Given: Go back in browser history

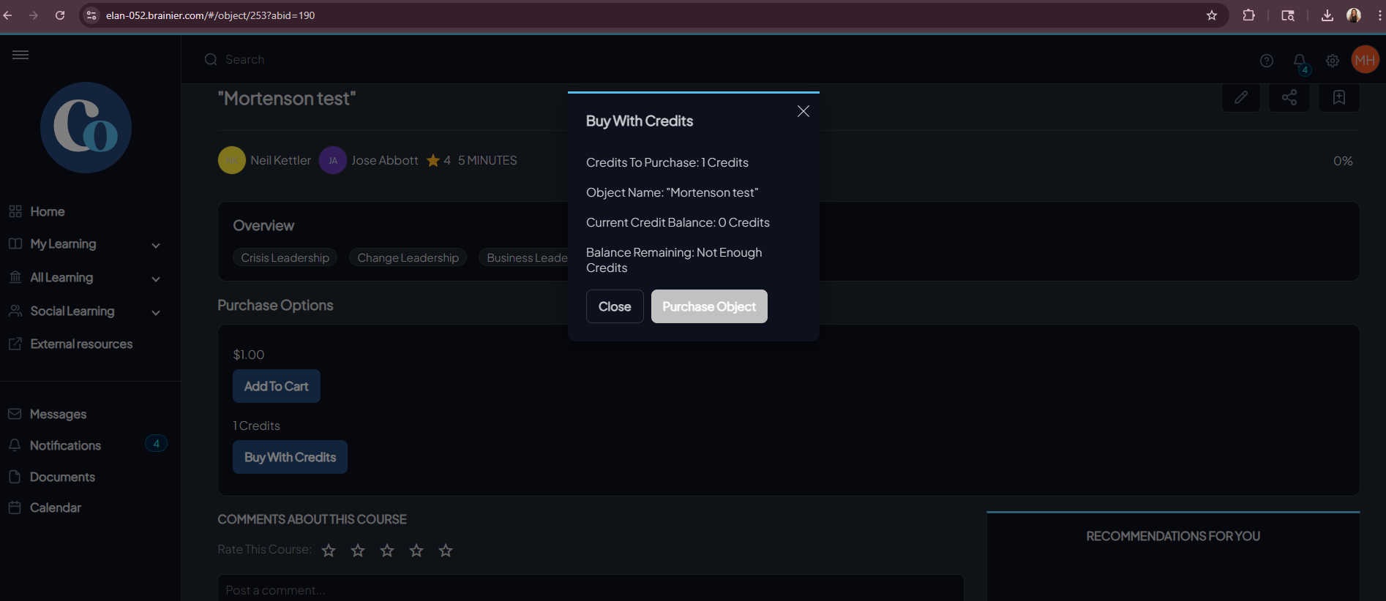Looking at the screenshot, I should tap(7, 15).
